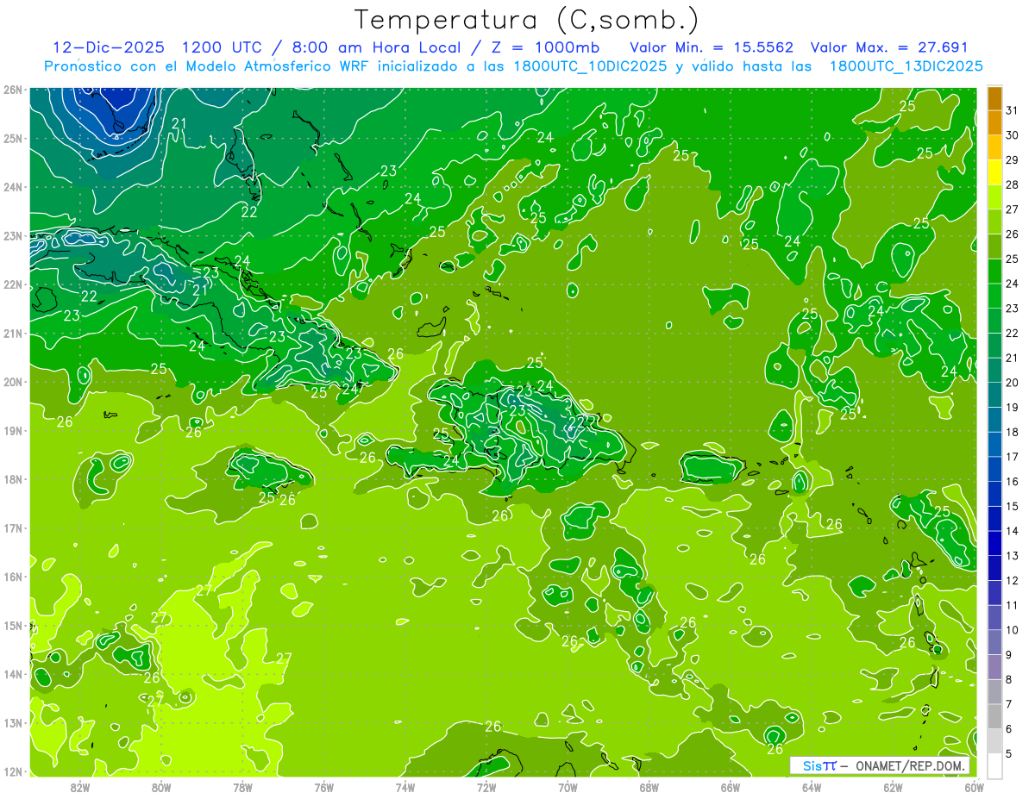Click the "74W" longitude axis label

[x=405, y=787]
